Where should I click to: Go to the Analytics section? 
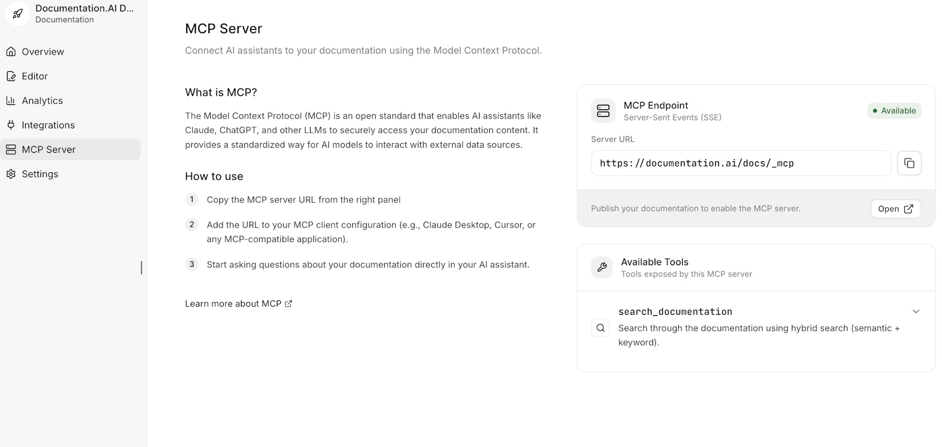pos(42,101)
